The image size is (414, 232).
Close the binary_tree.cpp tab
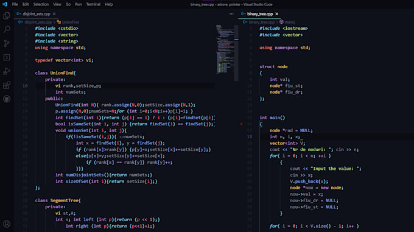pyautogui.click(x=276, y=14)
